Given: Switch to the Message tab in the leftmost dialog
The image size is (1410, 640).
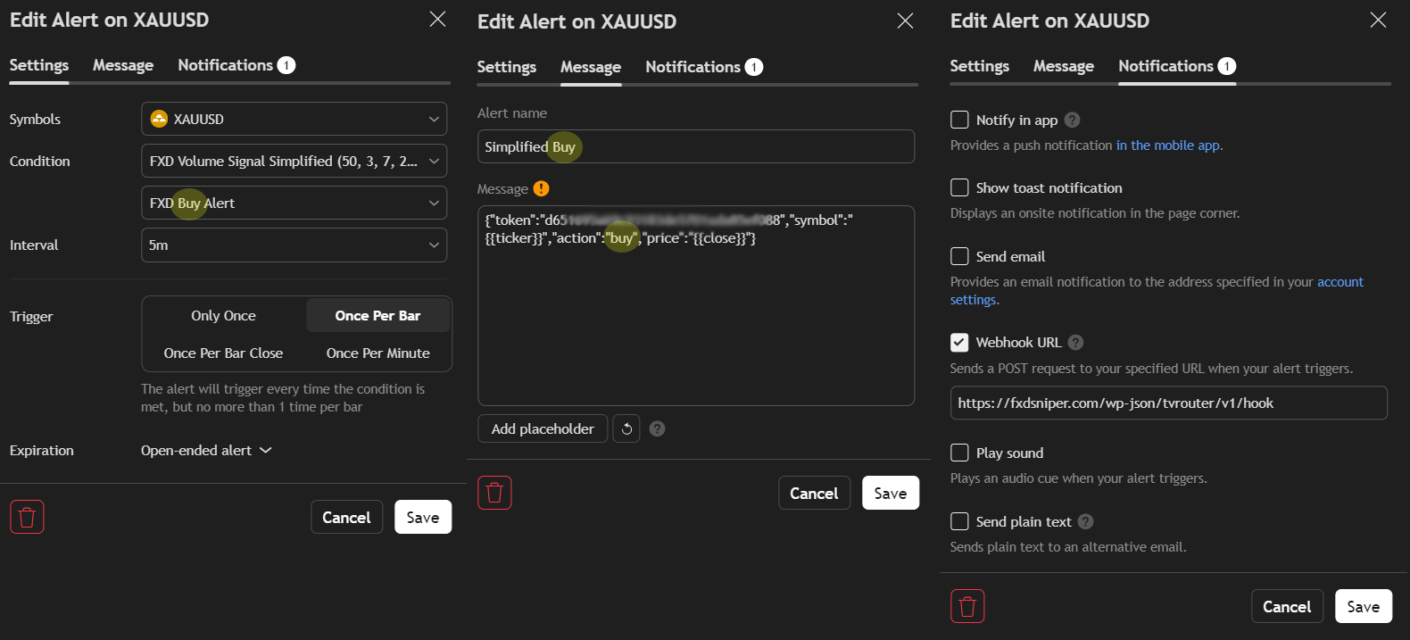Looking at the screenshot, I should click(123, 65).
